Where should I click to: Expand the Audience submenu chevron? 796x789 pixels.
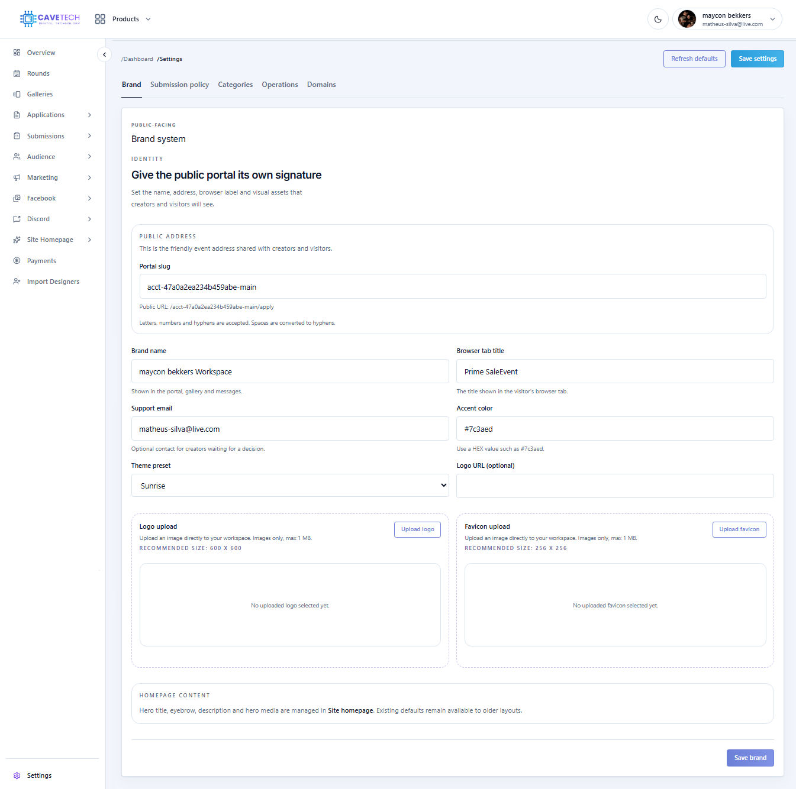pyautogui.click(x=89, y=157)
